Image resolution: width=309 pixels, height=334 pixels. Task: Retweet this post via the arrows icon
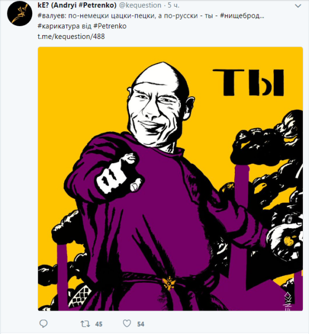tap(85, 324)
